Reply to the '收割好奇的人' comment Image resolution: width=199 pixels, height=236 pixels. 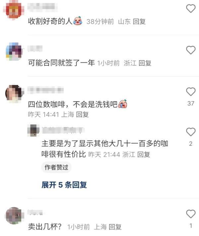pos(139,22)
